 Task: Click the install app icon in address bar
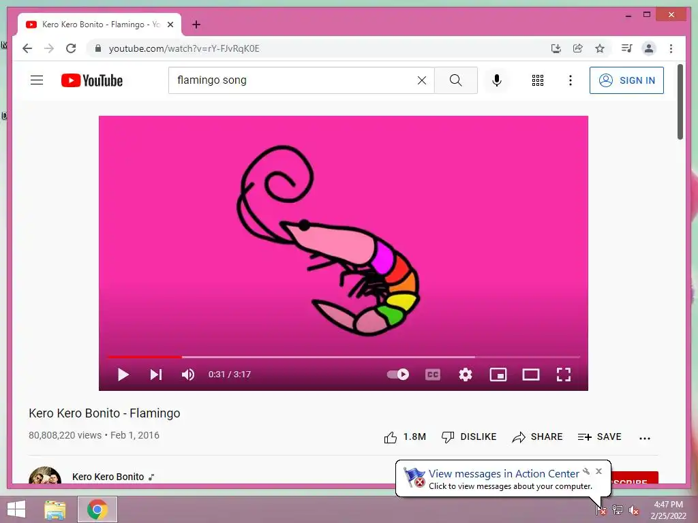556,48
